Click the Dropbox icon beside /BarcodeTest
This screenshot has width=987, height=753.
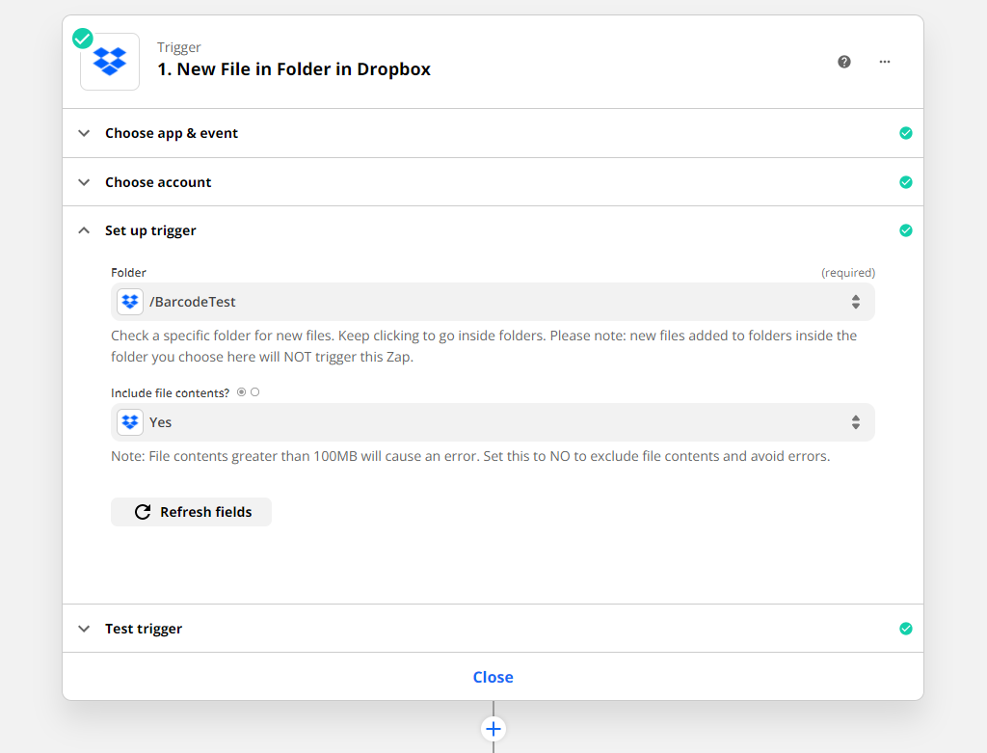(x=130, y=302)
